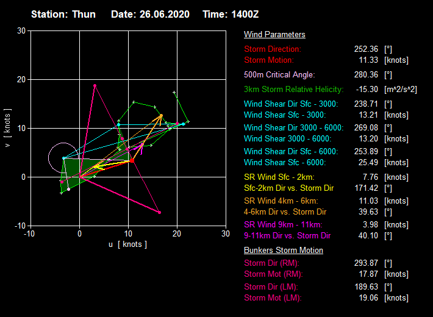Image resolution: width=433 pixels, height=317 pixels.
Task: Click the Wind Parameters heading
Action: click(x=274, y=35)
